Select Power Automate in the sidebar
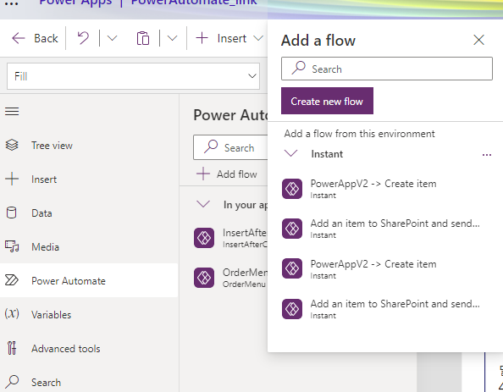503x392 pixels. coord(89,281)
